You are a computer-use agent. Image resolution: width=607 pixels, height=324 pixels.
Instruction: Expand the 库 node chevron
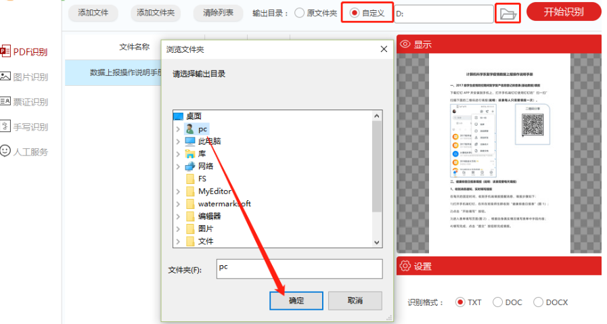(178, 154)
